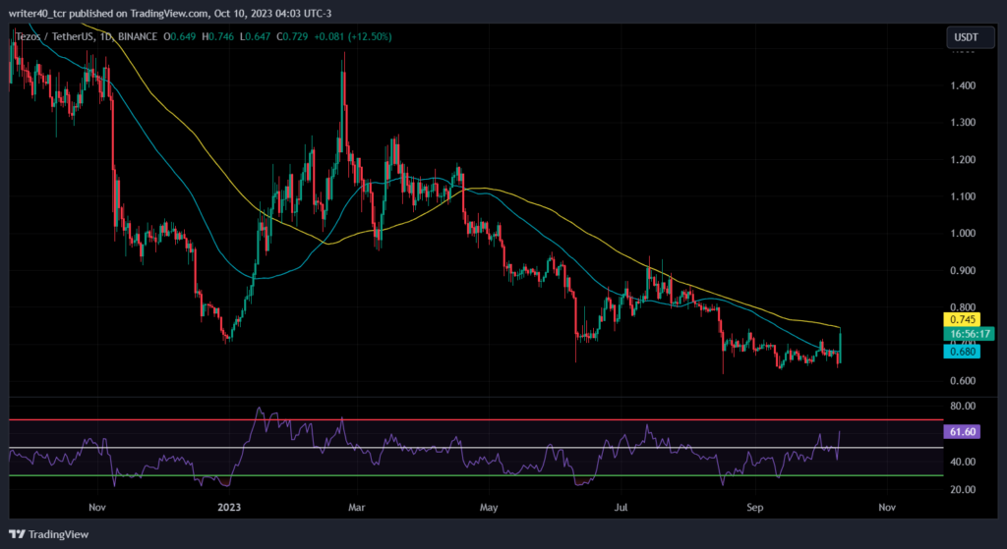Click the 40.00 RSI axis label

click(x=963, y=462)
